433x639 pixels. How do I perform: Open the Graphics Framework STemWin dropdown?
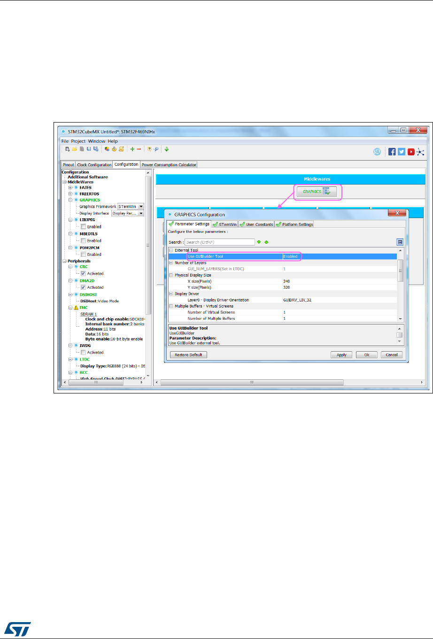coord(141,207)
